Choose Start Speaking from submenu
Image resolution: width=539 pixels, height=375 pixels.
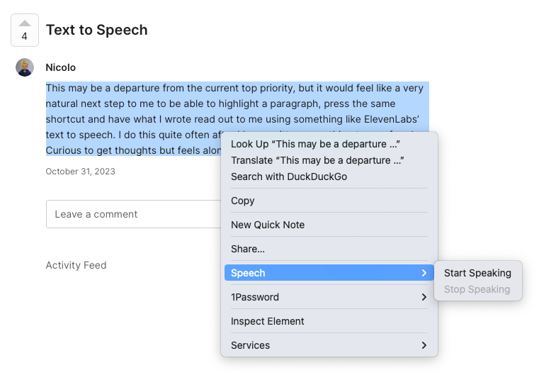coord(477,273)
